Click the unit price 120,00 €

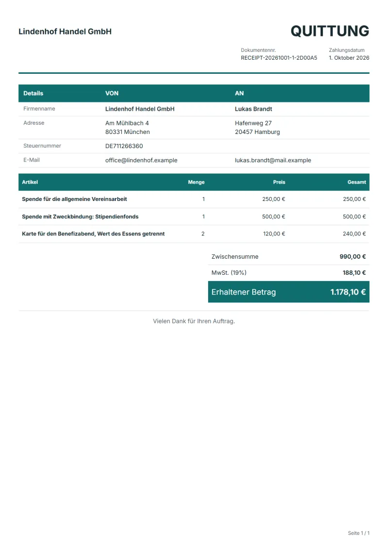(274, 233)
